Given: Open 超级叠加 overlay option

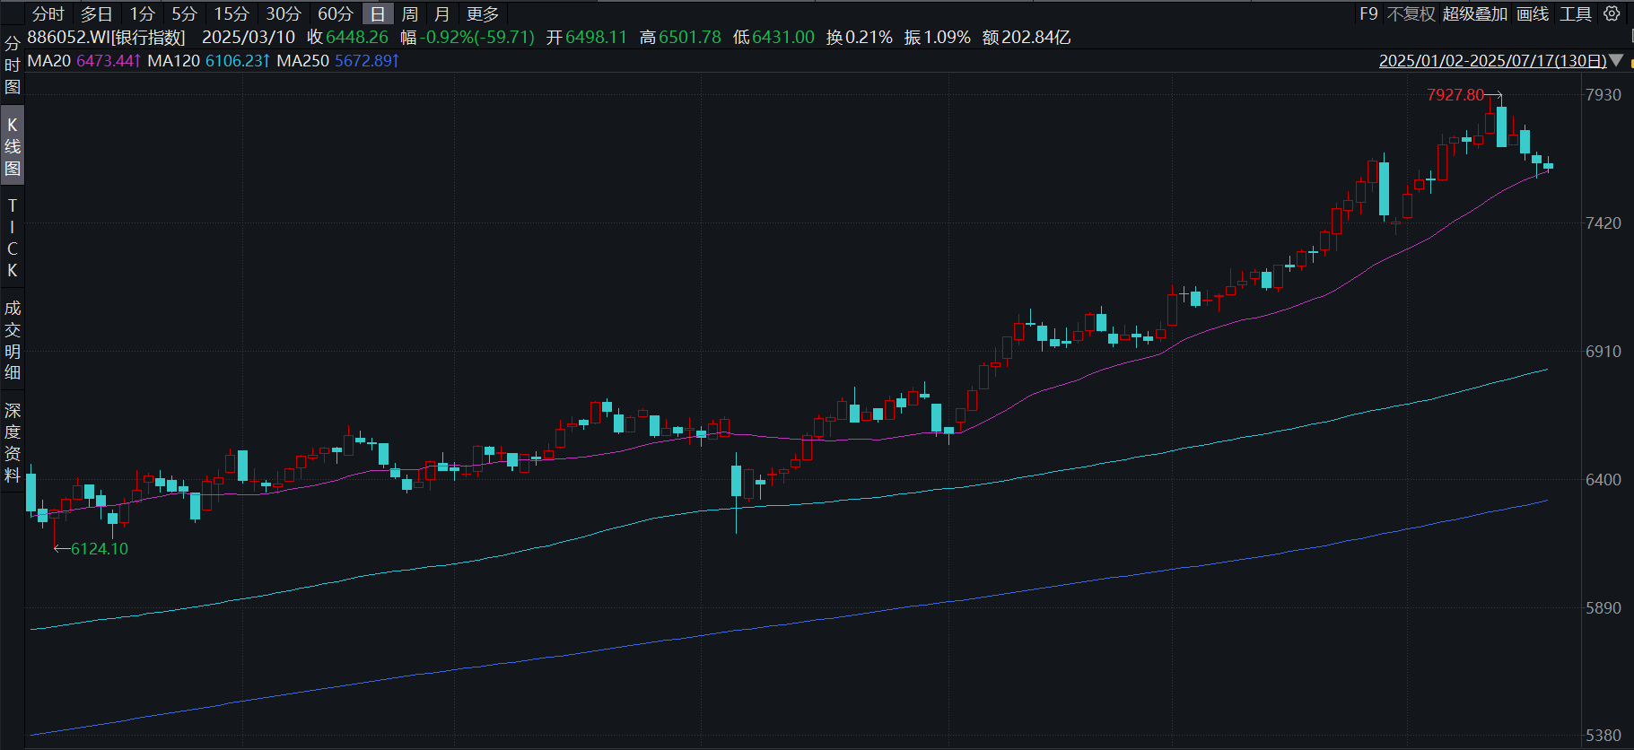Looking at the screenshot, I should click(1475, 13).
